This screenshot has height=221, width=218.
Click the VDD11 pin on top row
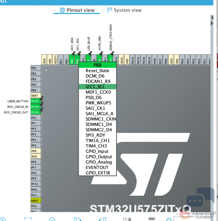pyautogui.click(x=55, y=59)
